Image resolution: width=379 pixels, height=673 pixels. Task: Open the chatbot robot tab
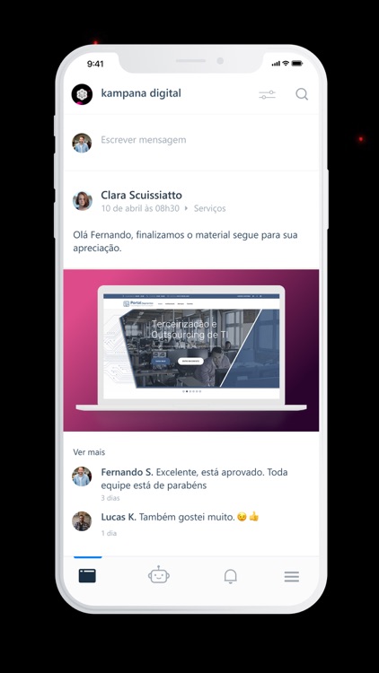coord(159,575)
